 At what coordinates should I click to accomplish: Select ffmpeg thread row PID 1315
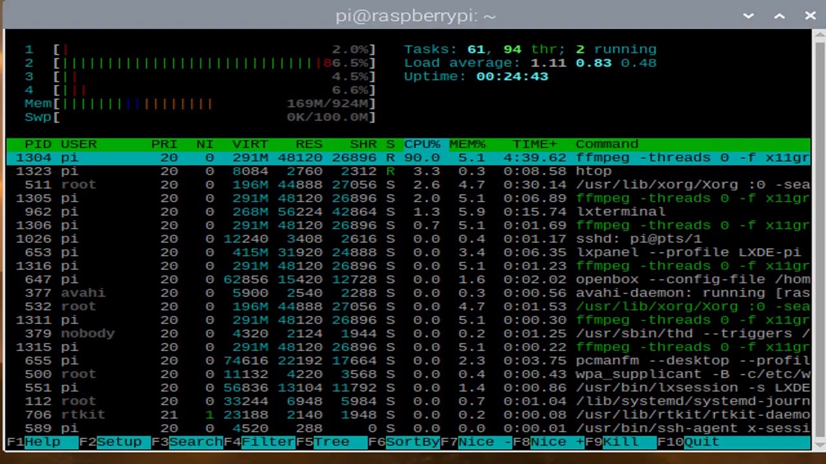pyautogui.click(x=408, y=347)
